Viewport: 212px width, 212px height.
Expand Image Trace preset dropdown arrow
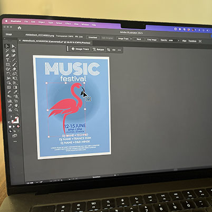131,38
